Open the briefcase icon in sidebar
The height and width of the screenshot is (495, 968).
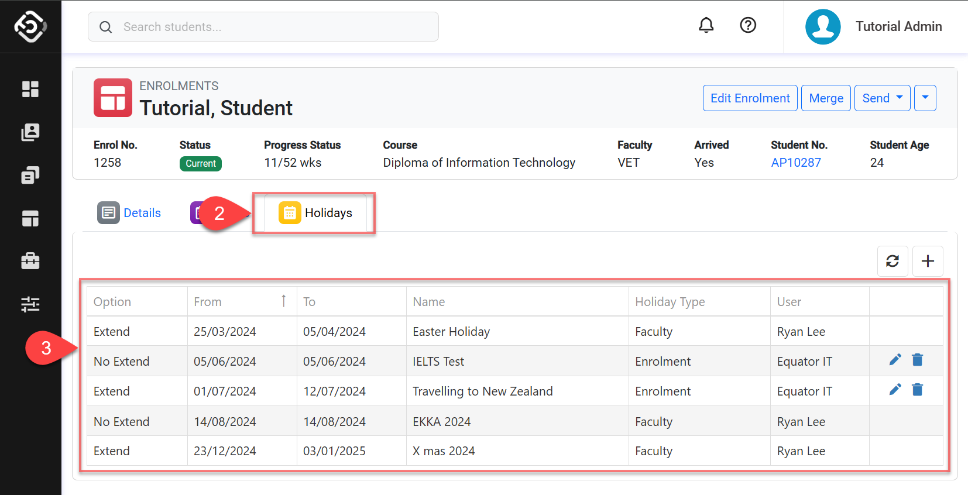click(x=30, y=261)
